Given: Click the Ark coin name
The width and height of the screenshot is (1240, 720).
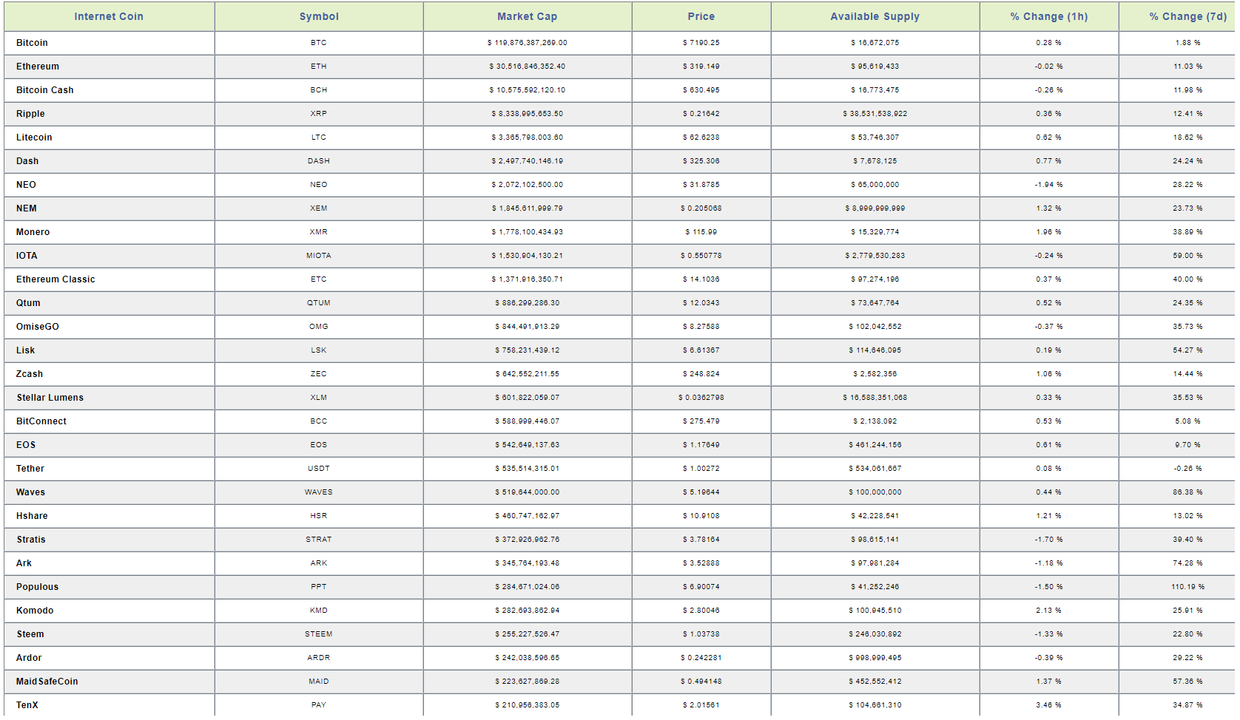Looking at the screenshot, I should pyautogui.click(x=24, y=563).
